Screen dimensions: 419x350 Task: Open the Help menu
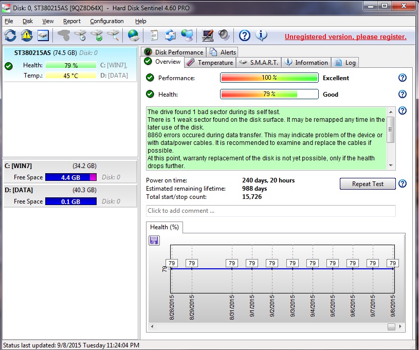[x=140, y=21]
